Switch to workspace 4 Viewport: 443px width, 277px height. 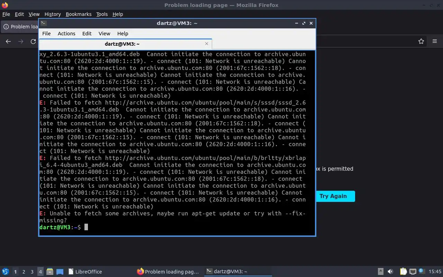[x=40, y=272]
